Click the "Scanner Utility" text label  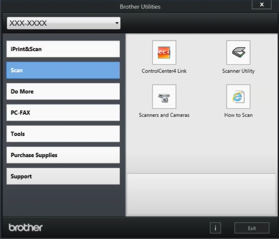pyautogui.click(x=238, y=71)
